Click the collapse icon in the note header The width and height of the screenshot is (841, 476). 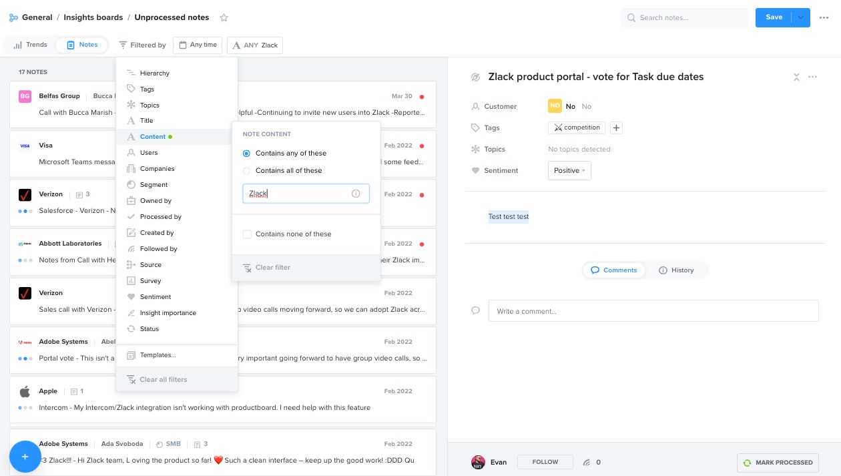tap(796, 77)
